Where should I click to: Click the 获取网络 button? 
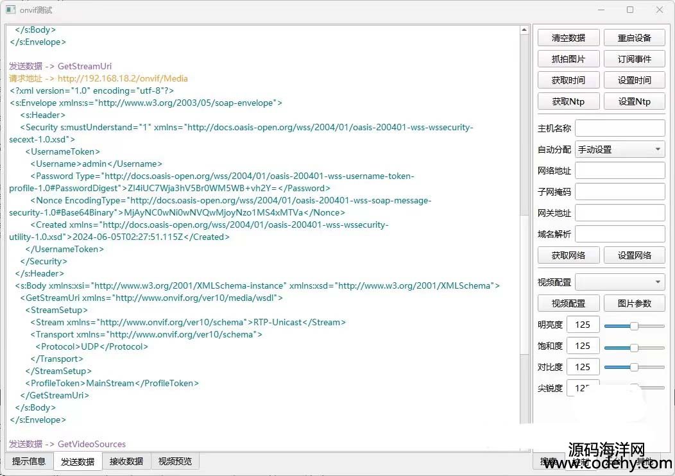568,255
